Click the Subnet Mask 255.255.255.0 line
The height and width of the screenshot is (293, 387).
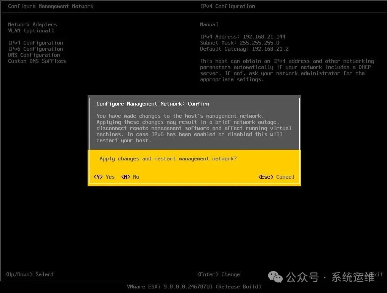coord(240,43)
